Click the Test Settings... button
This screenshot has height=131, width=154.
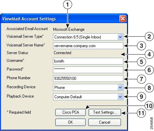coord(105,112)
